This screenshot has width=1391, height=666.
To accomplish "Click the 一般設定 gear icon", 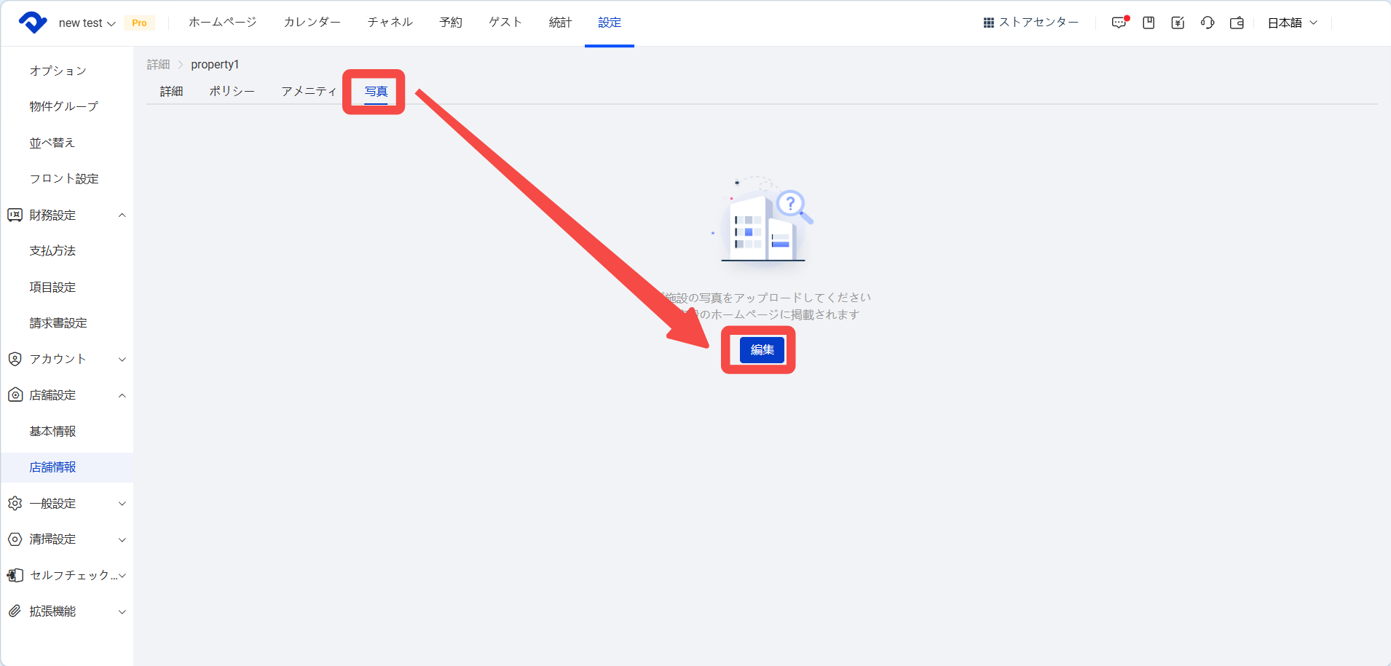I will point(15,503).
